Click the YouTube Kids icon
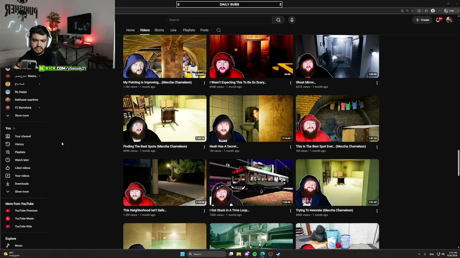460x258 pixels. point(8,226)
